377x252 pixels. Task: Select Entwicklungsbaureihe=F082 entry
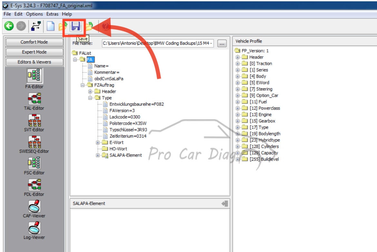pos(133,104)
